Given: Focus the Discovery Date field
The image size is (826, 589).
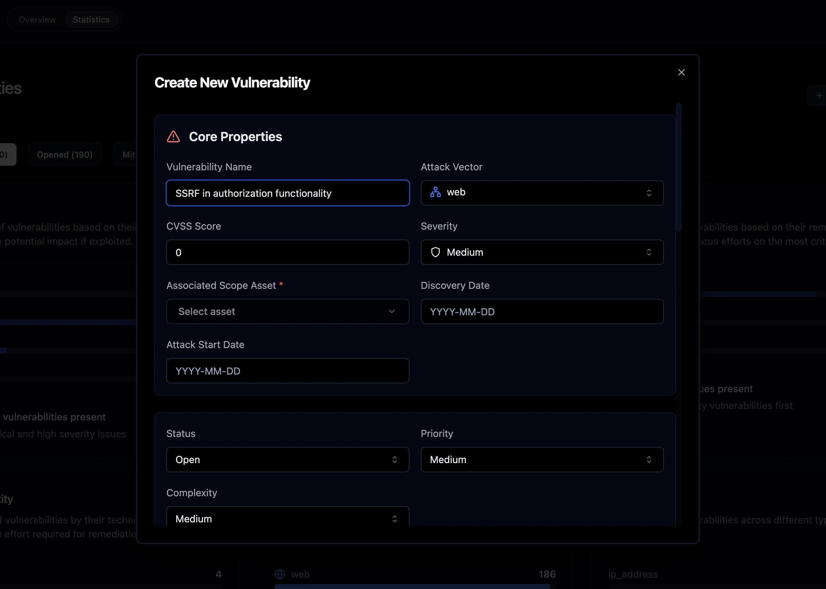Looking at the screenshot, I should click(542, 311).
